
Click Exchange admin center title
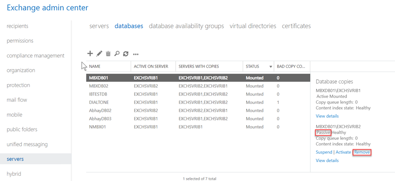(x=48, y=8)
